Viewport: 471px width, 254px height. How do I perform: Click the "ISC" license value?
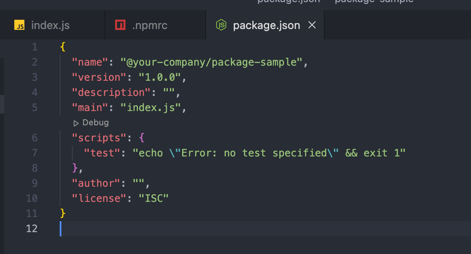click(154, 198)
